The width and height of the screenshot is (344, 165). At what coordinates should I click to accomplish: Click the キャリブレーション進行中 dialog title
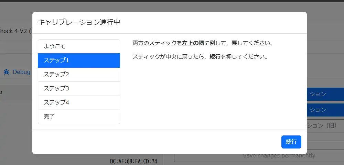79,22
